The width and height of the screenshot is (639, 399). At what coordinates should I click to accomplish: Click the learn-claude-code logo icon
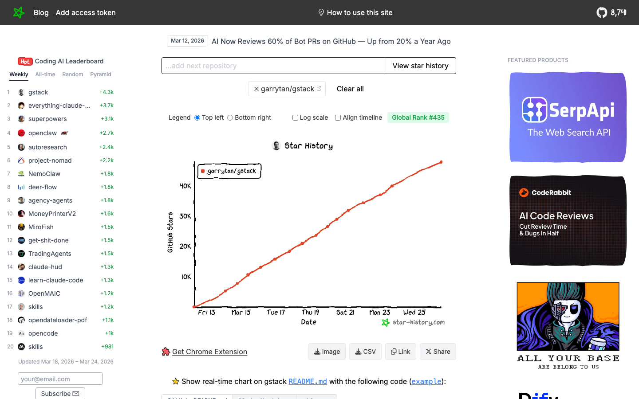pyautogui.click(x=21, y=280)
